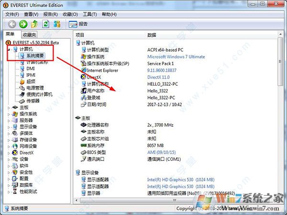Viewport: 287px width, 215px height.
Task: Open the DirectX 11.0 link
Action: [x=158, y=77]
